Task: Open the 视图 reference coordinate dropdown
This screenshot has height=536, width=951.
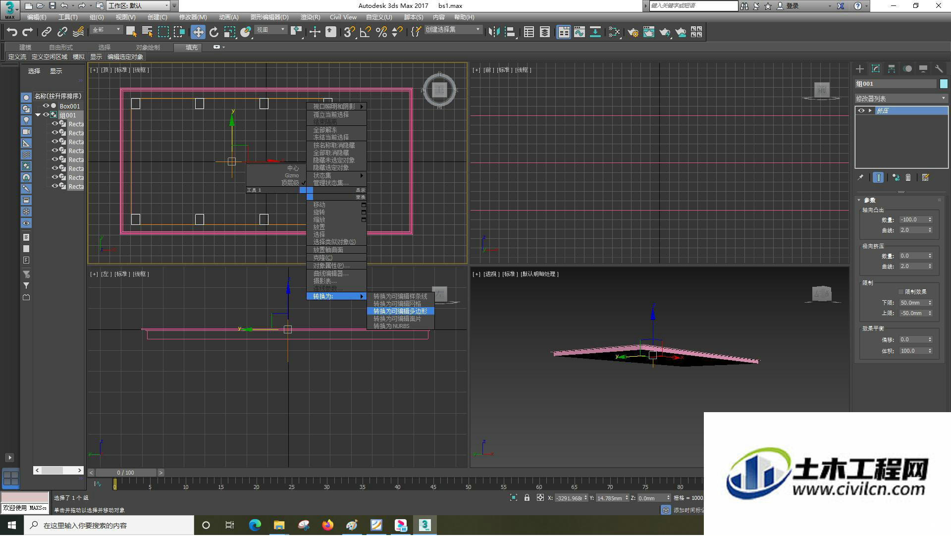Action: (270, 30)
